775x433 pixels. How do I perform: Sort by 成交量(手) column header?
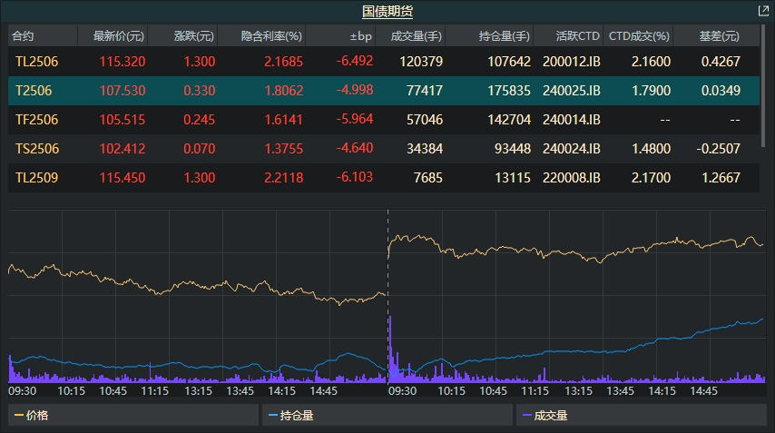[x=416, y=36]
